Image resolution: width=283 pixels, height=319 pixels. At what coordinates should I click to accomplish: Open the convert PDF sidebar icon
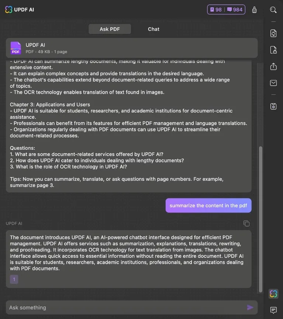click(x=273, y=33)
